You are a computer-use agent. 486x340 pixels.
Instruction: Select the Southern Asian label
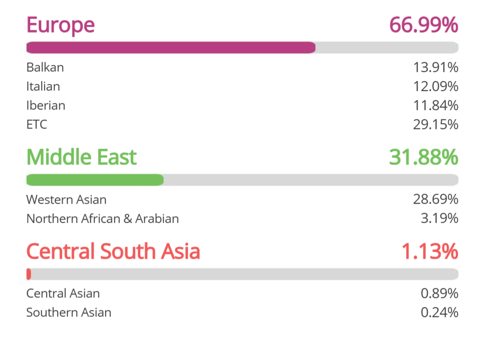tap(69, 312)
